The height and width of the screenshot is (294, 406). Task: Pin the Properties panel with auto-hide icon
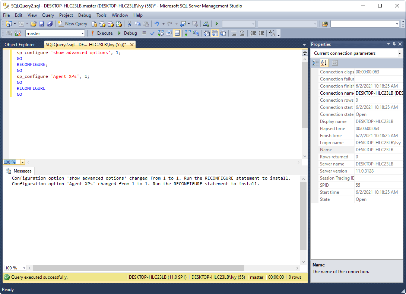[394, 44]
